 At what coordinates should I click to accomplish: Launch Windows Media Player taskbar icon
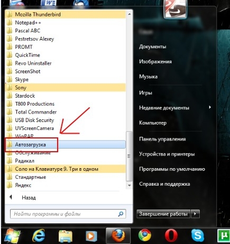click(x=91, y=236)
